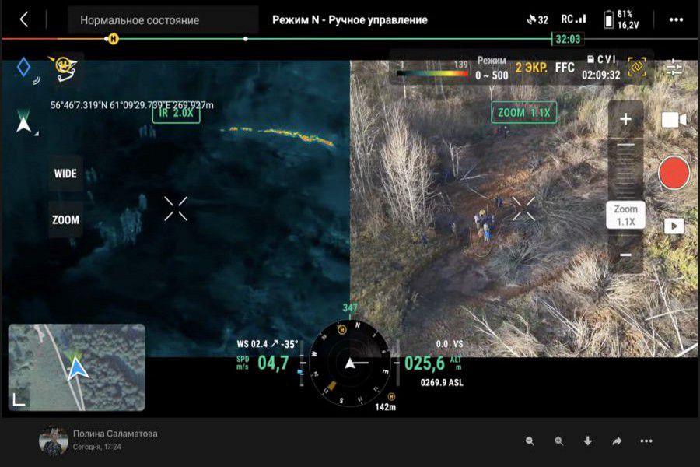Image resolution: width=700 pixels, height=467 pixels.
Task: Tap the yellow return-to-home drone icon
Action: tap(62, 68)
